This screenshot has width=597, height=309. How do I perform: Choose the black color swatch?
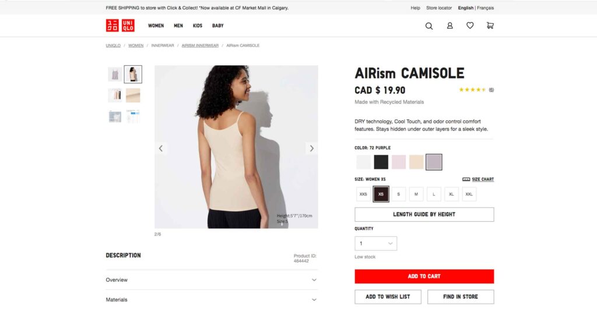tap(381, 162)
